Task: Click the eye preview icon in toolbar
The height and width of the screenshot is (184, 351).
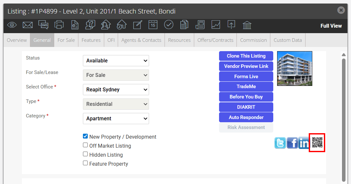Action: 12,25
